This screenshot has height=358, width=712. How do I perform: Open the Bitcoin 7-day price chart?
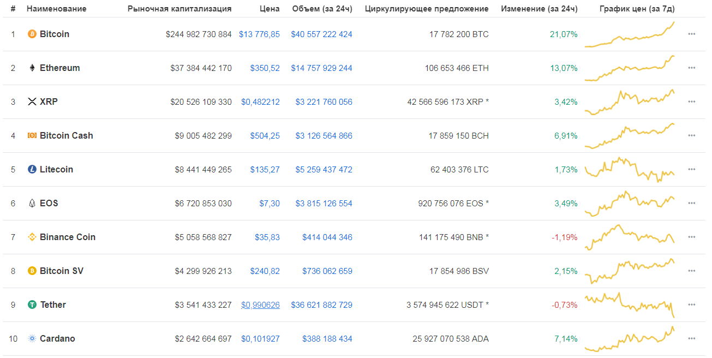click(x=630, y=34)
